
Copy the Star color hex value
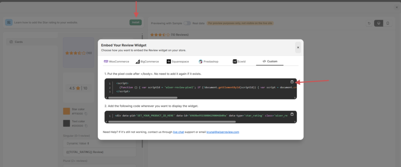pos(86,114)
